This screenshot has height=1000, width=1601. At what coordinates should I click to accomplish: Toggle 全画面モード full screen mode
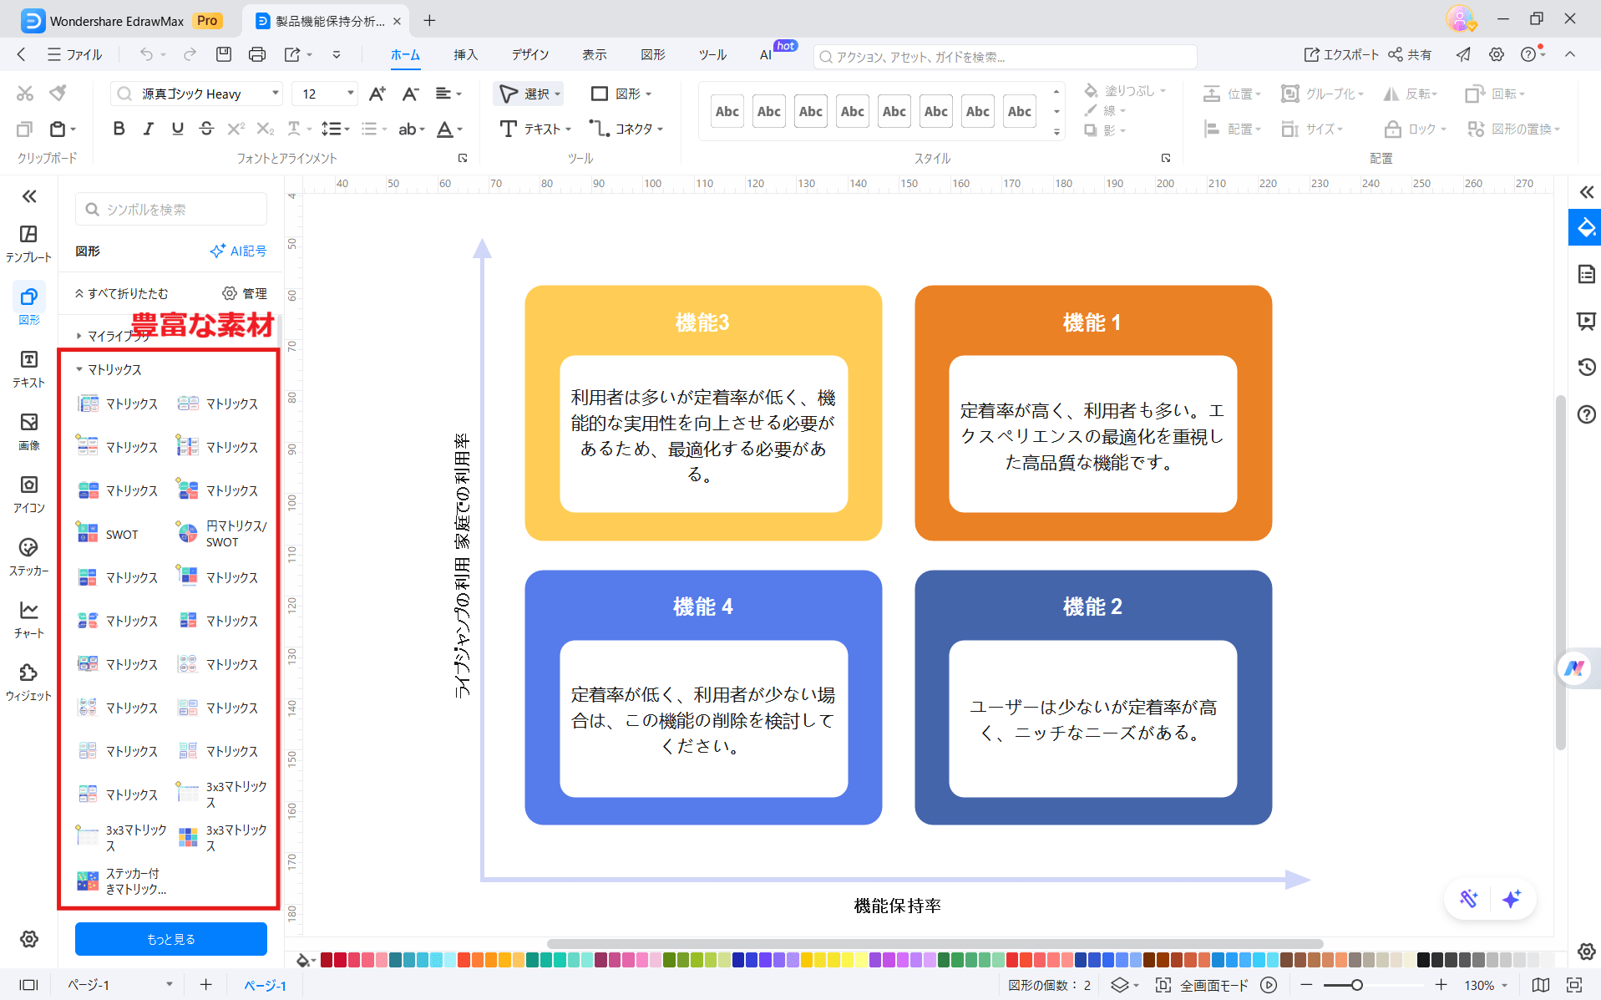(x=1203, y=985)
